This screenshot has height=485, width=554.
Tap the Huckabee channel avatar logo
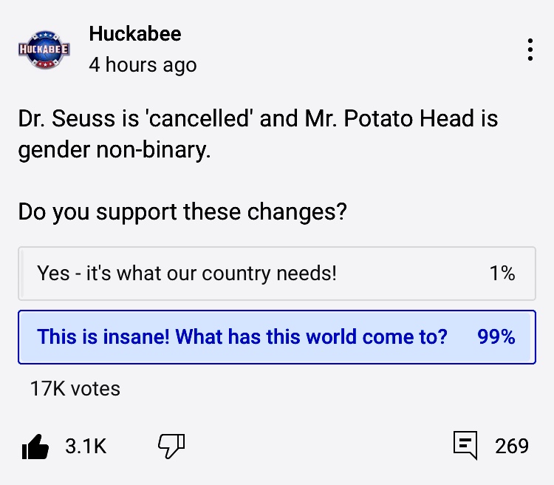pos(44,50)
